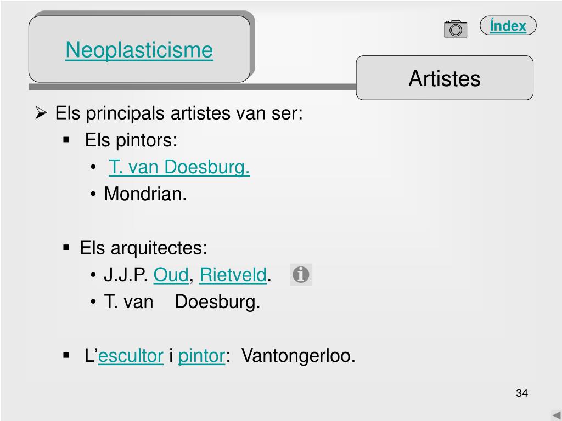Click the J.J.P. text before Oud

(x=126, y=275)
